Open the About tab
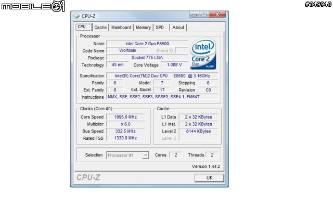This screenshot has height=208, width=333. [x=178, y=28]
